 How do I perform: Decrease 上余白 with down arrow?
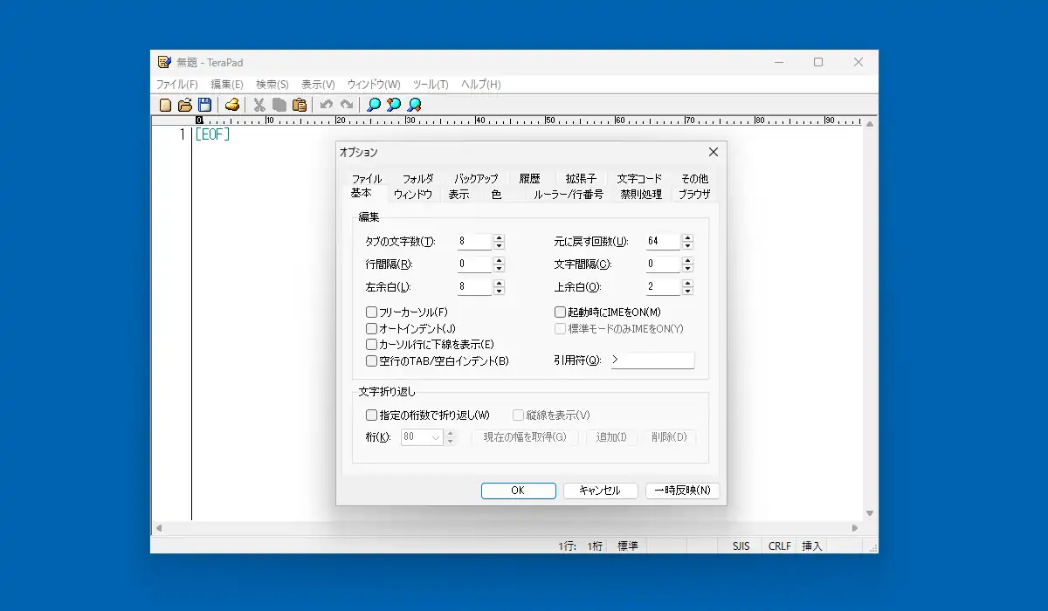(687, 291)
